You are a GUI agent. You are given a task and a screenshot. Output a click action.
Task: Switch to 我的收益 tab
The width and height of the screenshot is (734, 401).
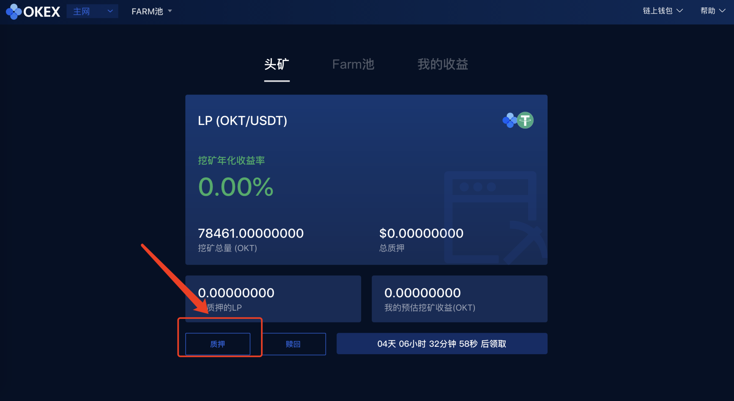coord(442,63)
